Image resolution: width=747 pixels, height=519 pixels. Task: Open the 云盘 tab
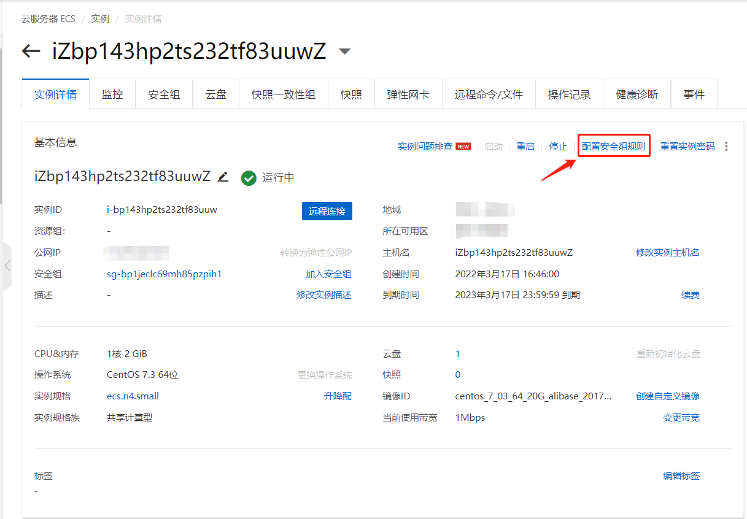[215, 94]
